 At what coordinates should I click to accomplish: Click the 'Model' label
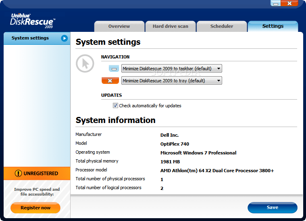coord(81,143)
